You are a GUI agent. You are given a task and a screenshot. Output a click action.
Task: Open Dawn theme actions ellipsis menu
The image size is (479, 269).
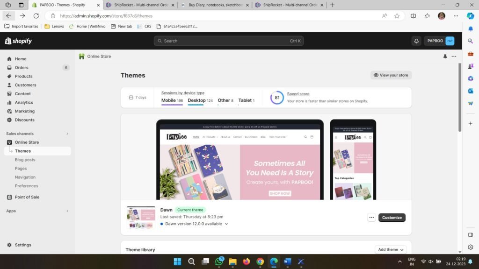click(371, 218)
